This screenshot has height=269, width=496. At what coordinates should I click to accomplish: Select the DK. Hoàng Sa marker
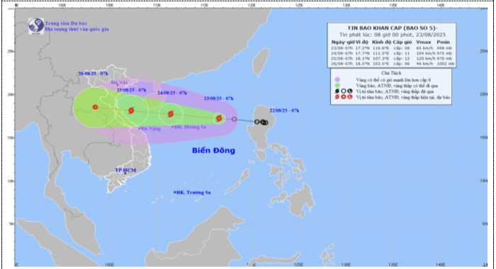coord(173,127)
